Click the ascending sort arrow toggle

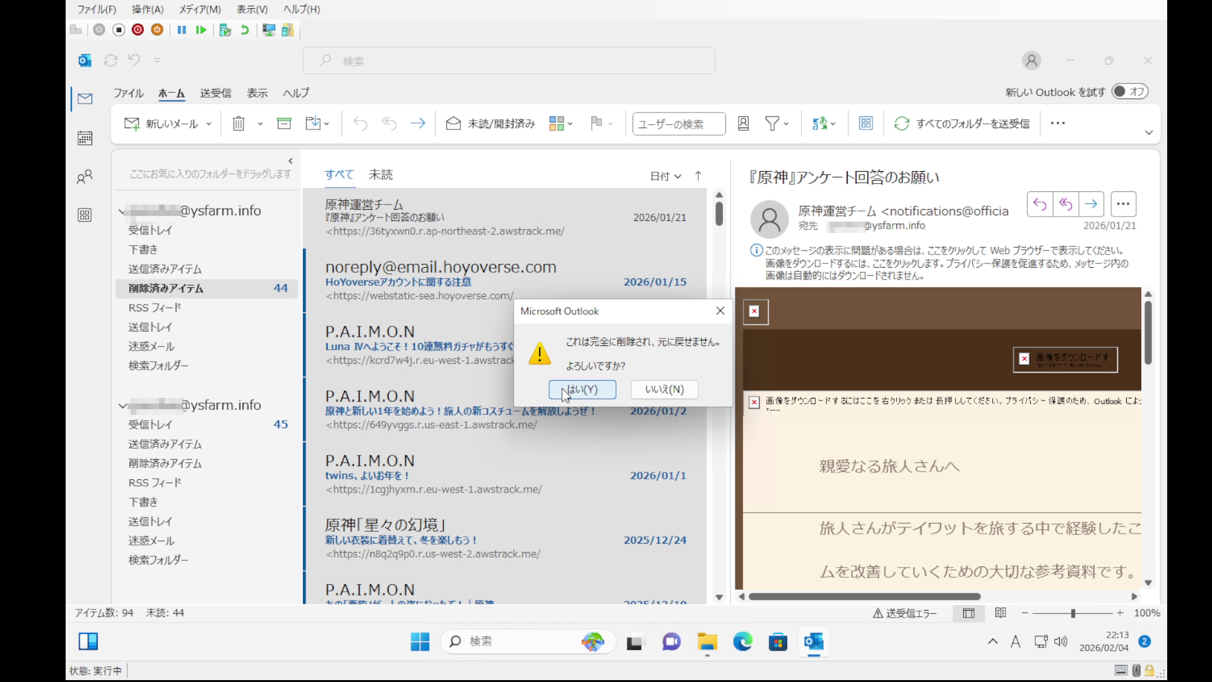tap(698, 176)
